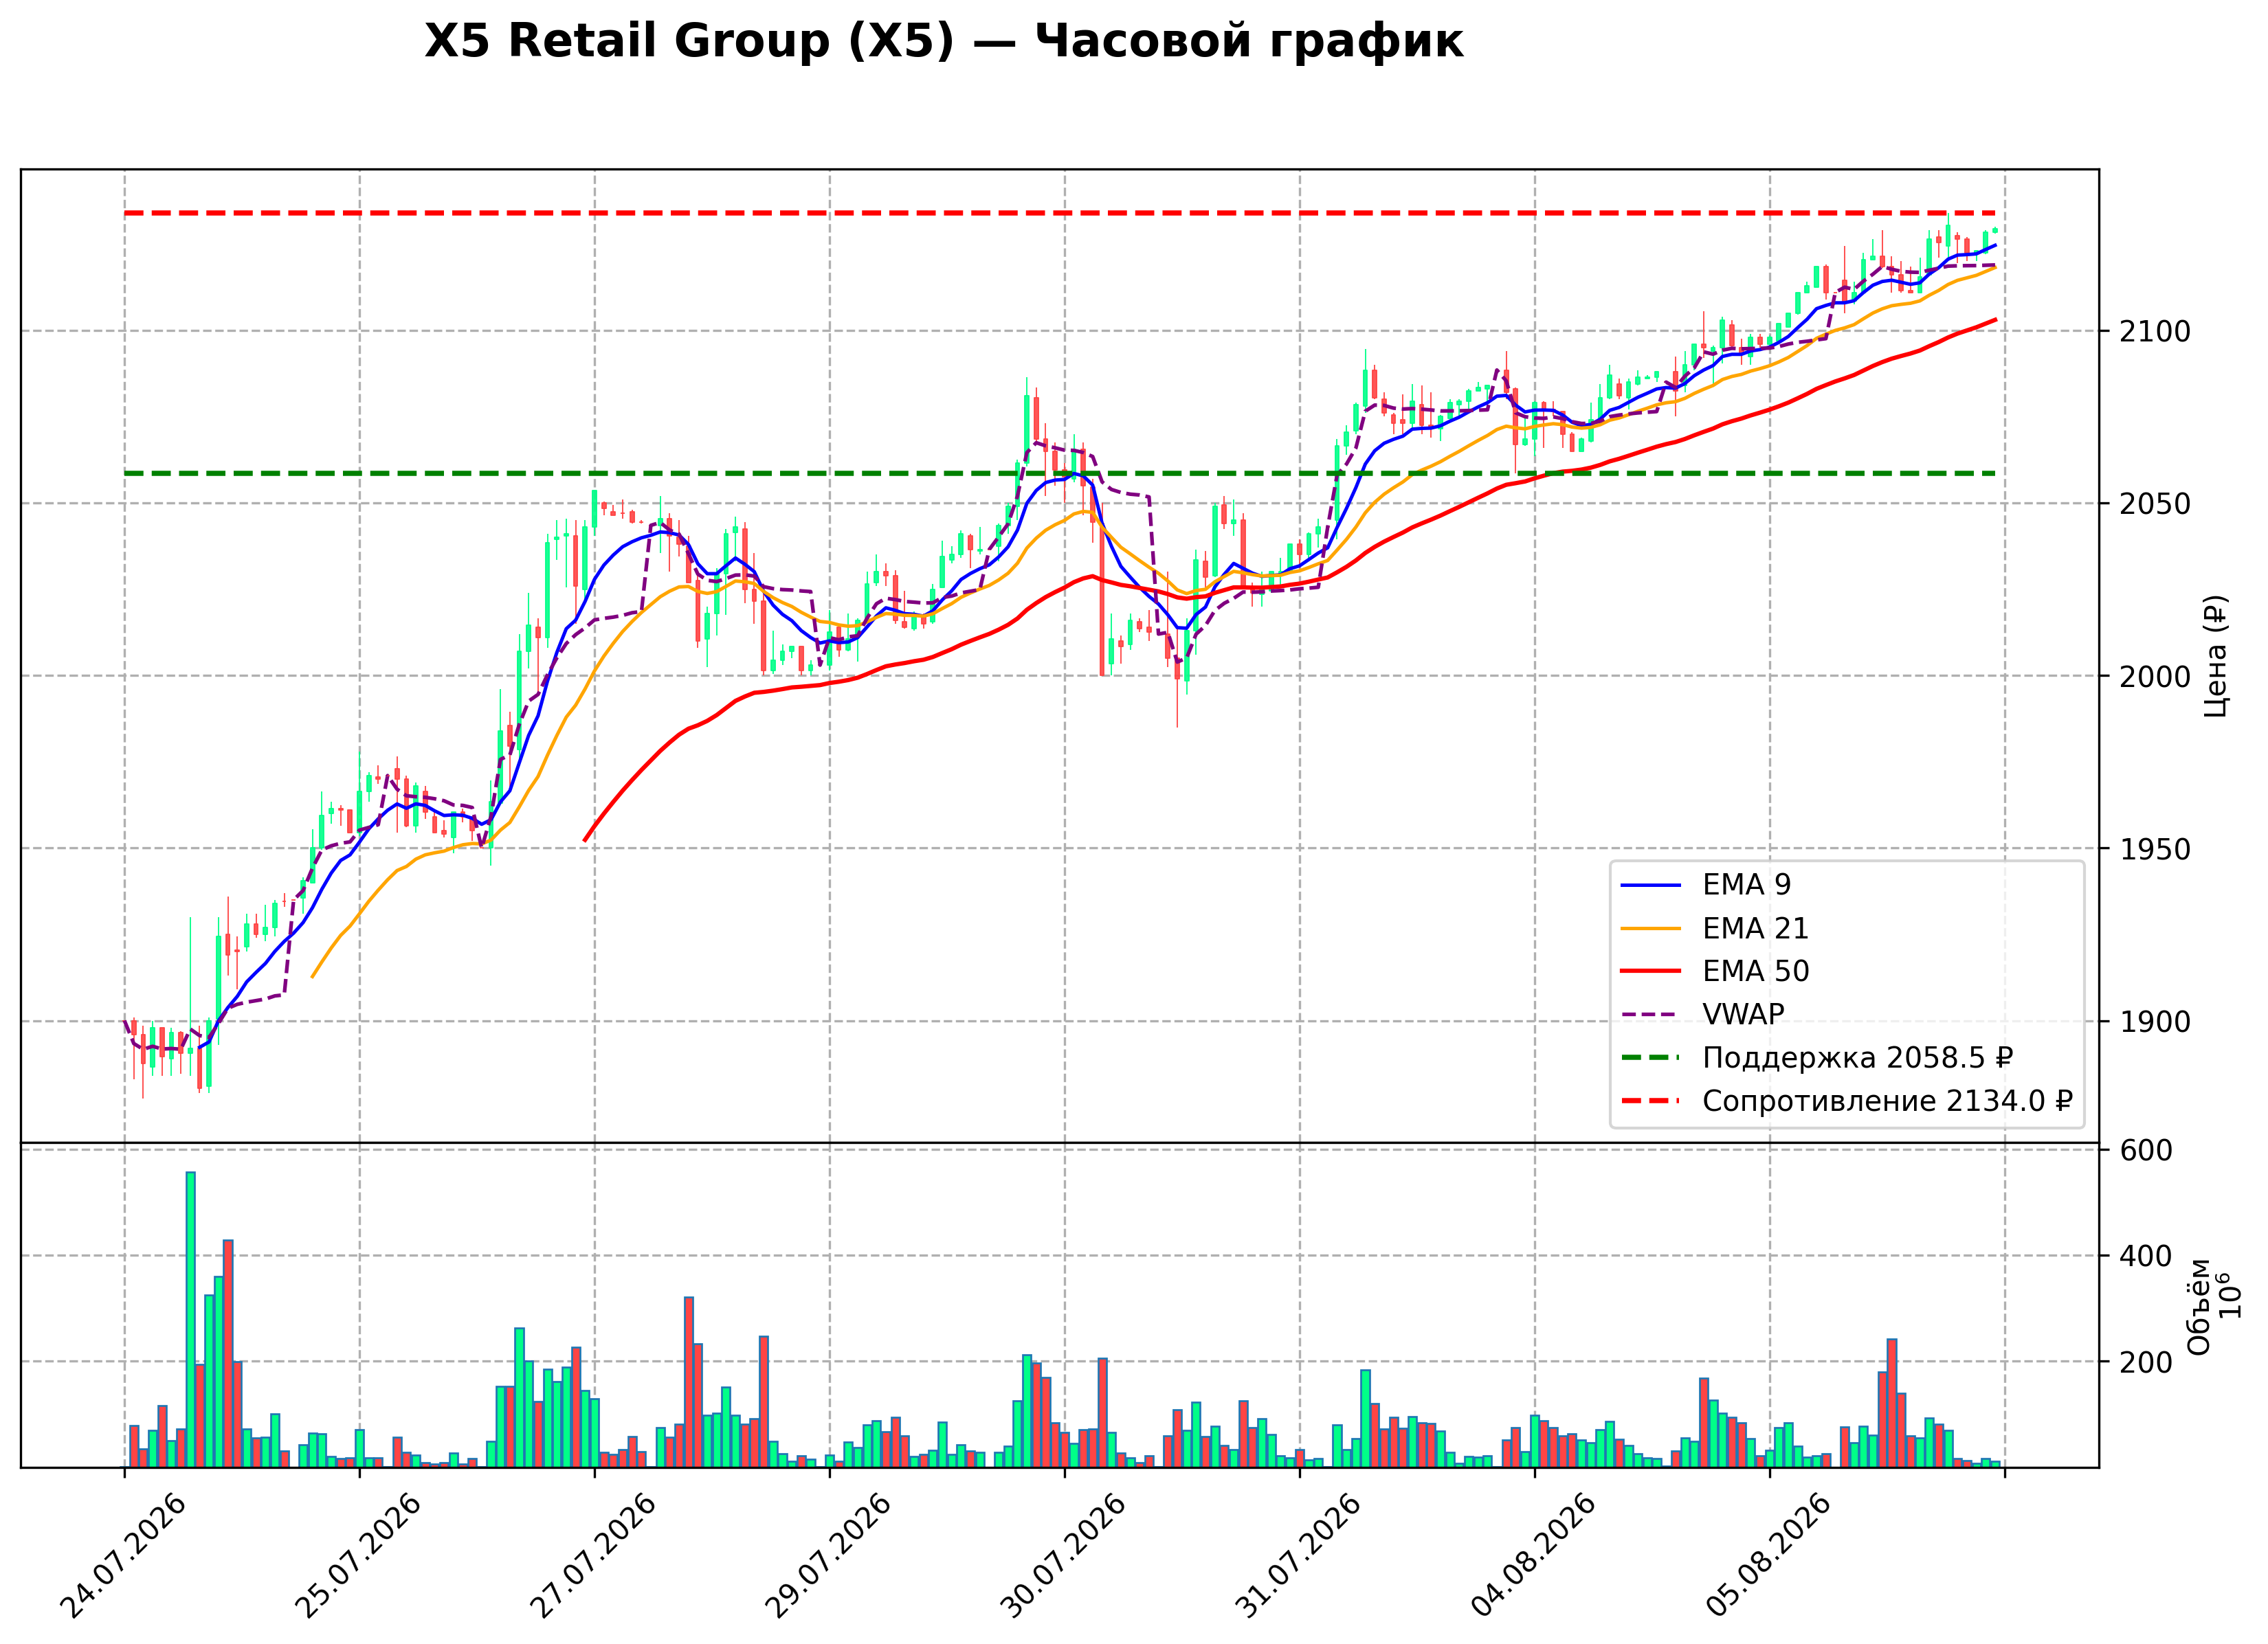The height and width of the screenshot is (1644, 2268).
Task: Select the 29.07.2026 date label
Action: [x=827, y=1556]
